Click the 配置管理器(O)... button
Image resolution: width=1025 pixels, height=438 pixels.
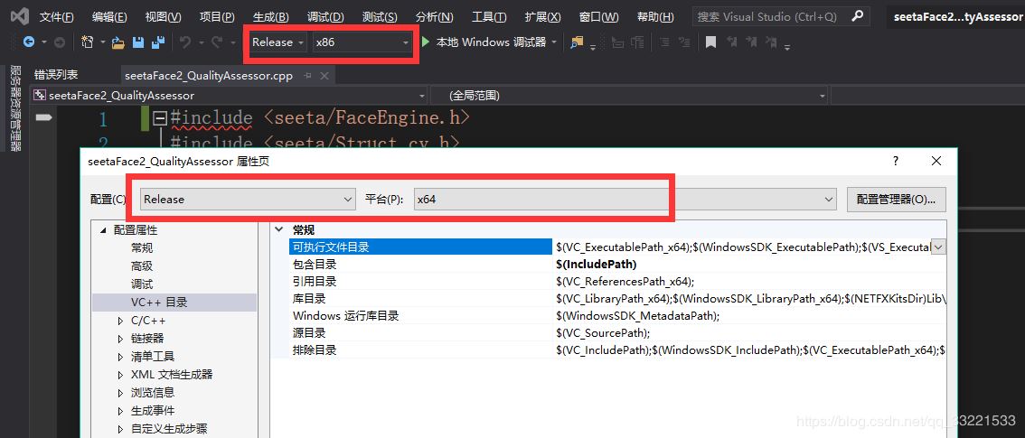(x=897, y=199)
